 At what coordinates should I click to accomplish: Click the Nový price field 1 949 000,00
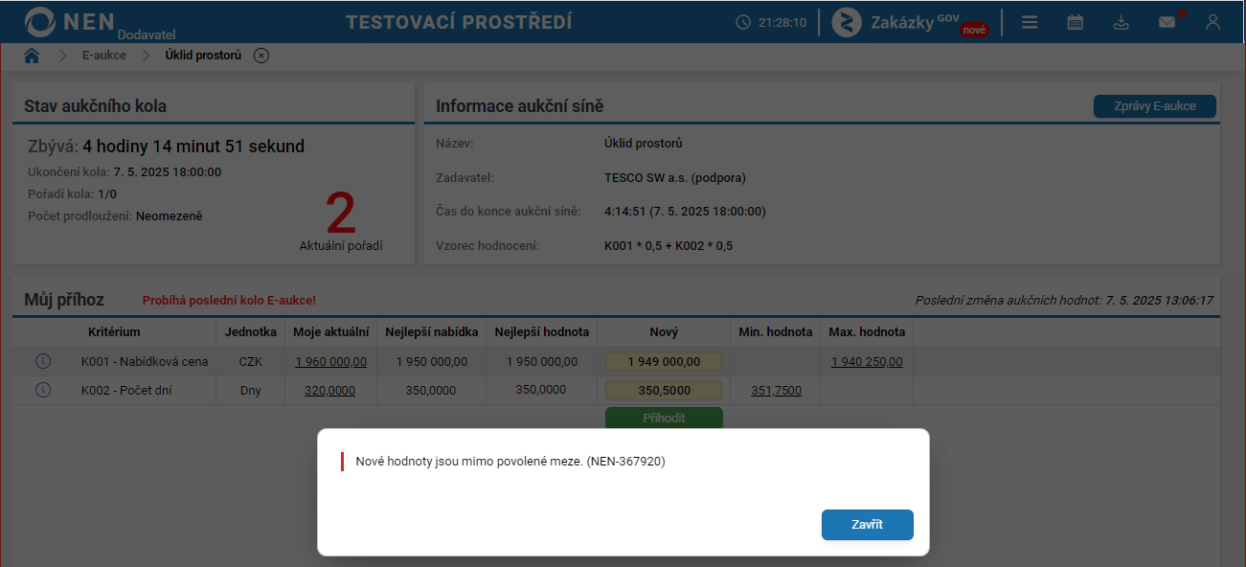pos(664,362)
